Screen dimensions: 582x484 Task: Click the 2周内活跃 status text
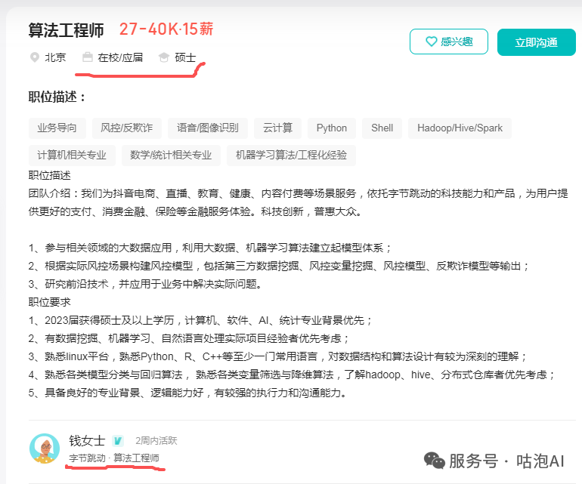coord(156,441)
